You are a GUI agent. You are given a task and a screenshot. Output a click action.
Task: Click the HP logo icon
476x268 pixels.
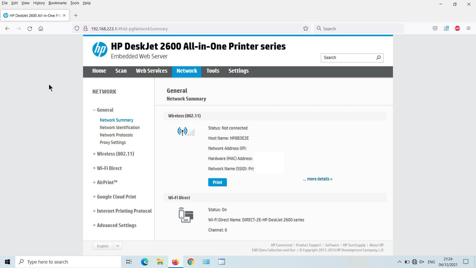click(x=100, y=50)
